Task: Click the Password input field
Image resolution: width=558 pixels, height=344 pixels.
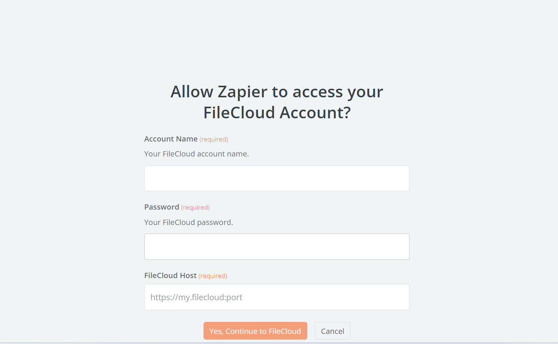Action: pos(277,246)
